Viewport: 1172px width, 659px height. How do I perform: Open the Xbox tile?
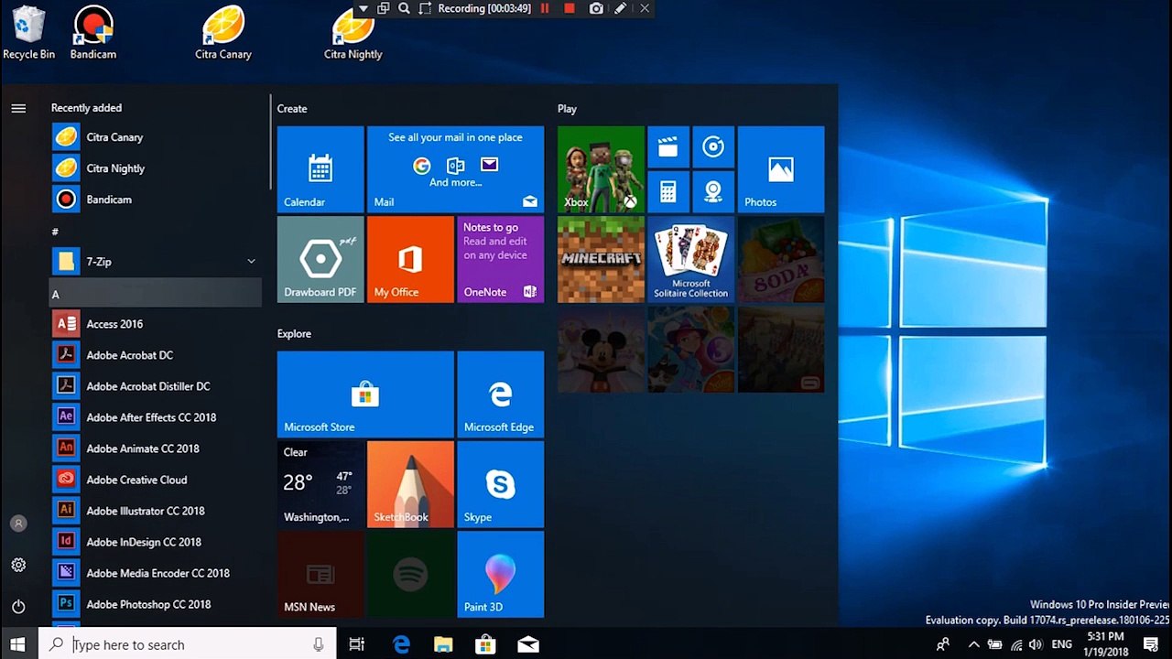coord(601,169)
